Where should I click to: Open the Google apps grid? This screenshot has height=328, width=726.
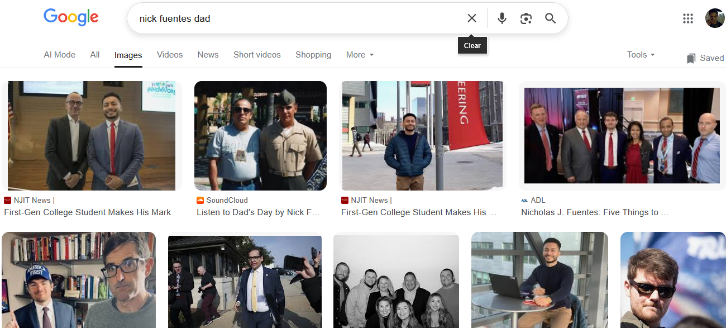click(688, 18)
